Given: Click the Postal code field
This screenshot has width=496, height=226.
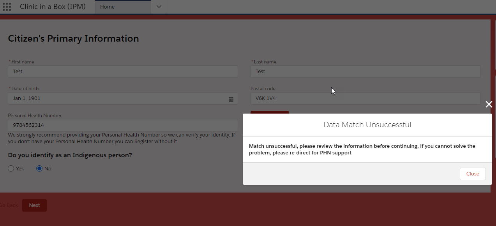Looking at the screenshot, I should 365,98.
